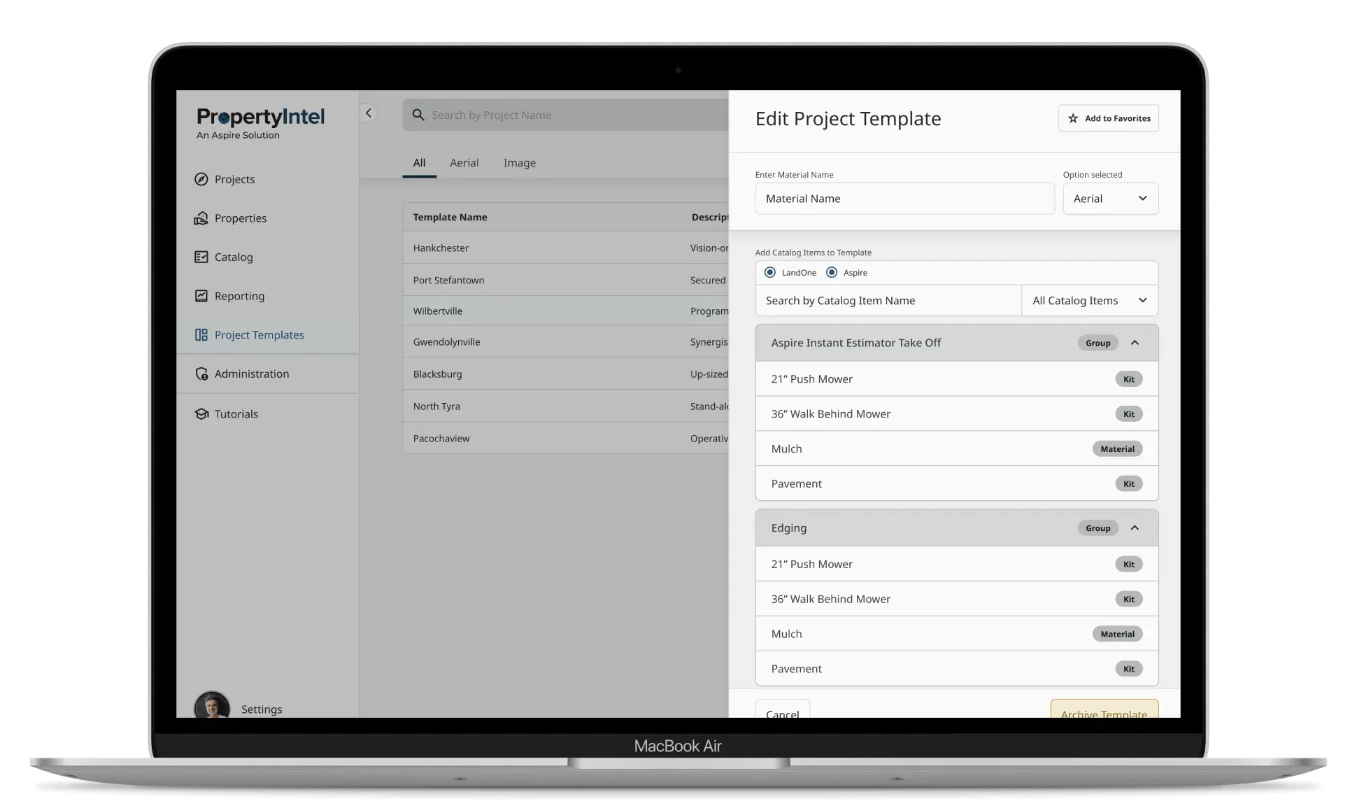Switch to the Image tab
Image resolution: width=1357 pixels, height=808 pixels.
tap(519, 163)
